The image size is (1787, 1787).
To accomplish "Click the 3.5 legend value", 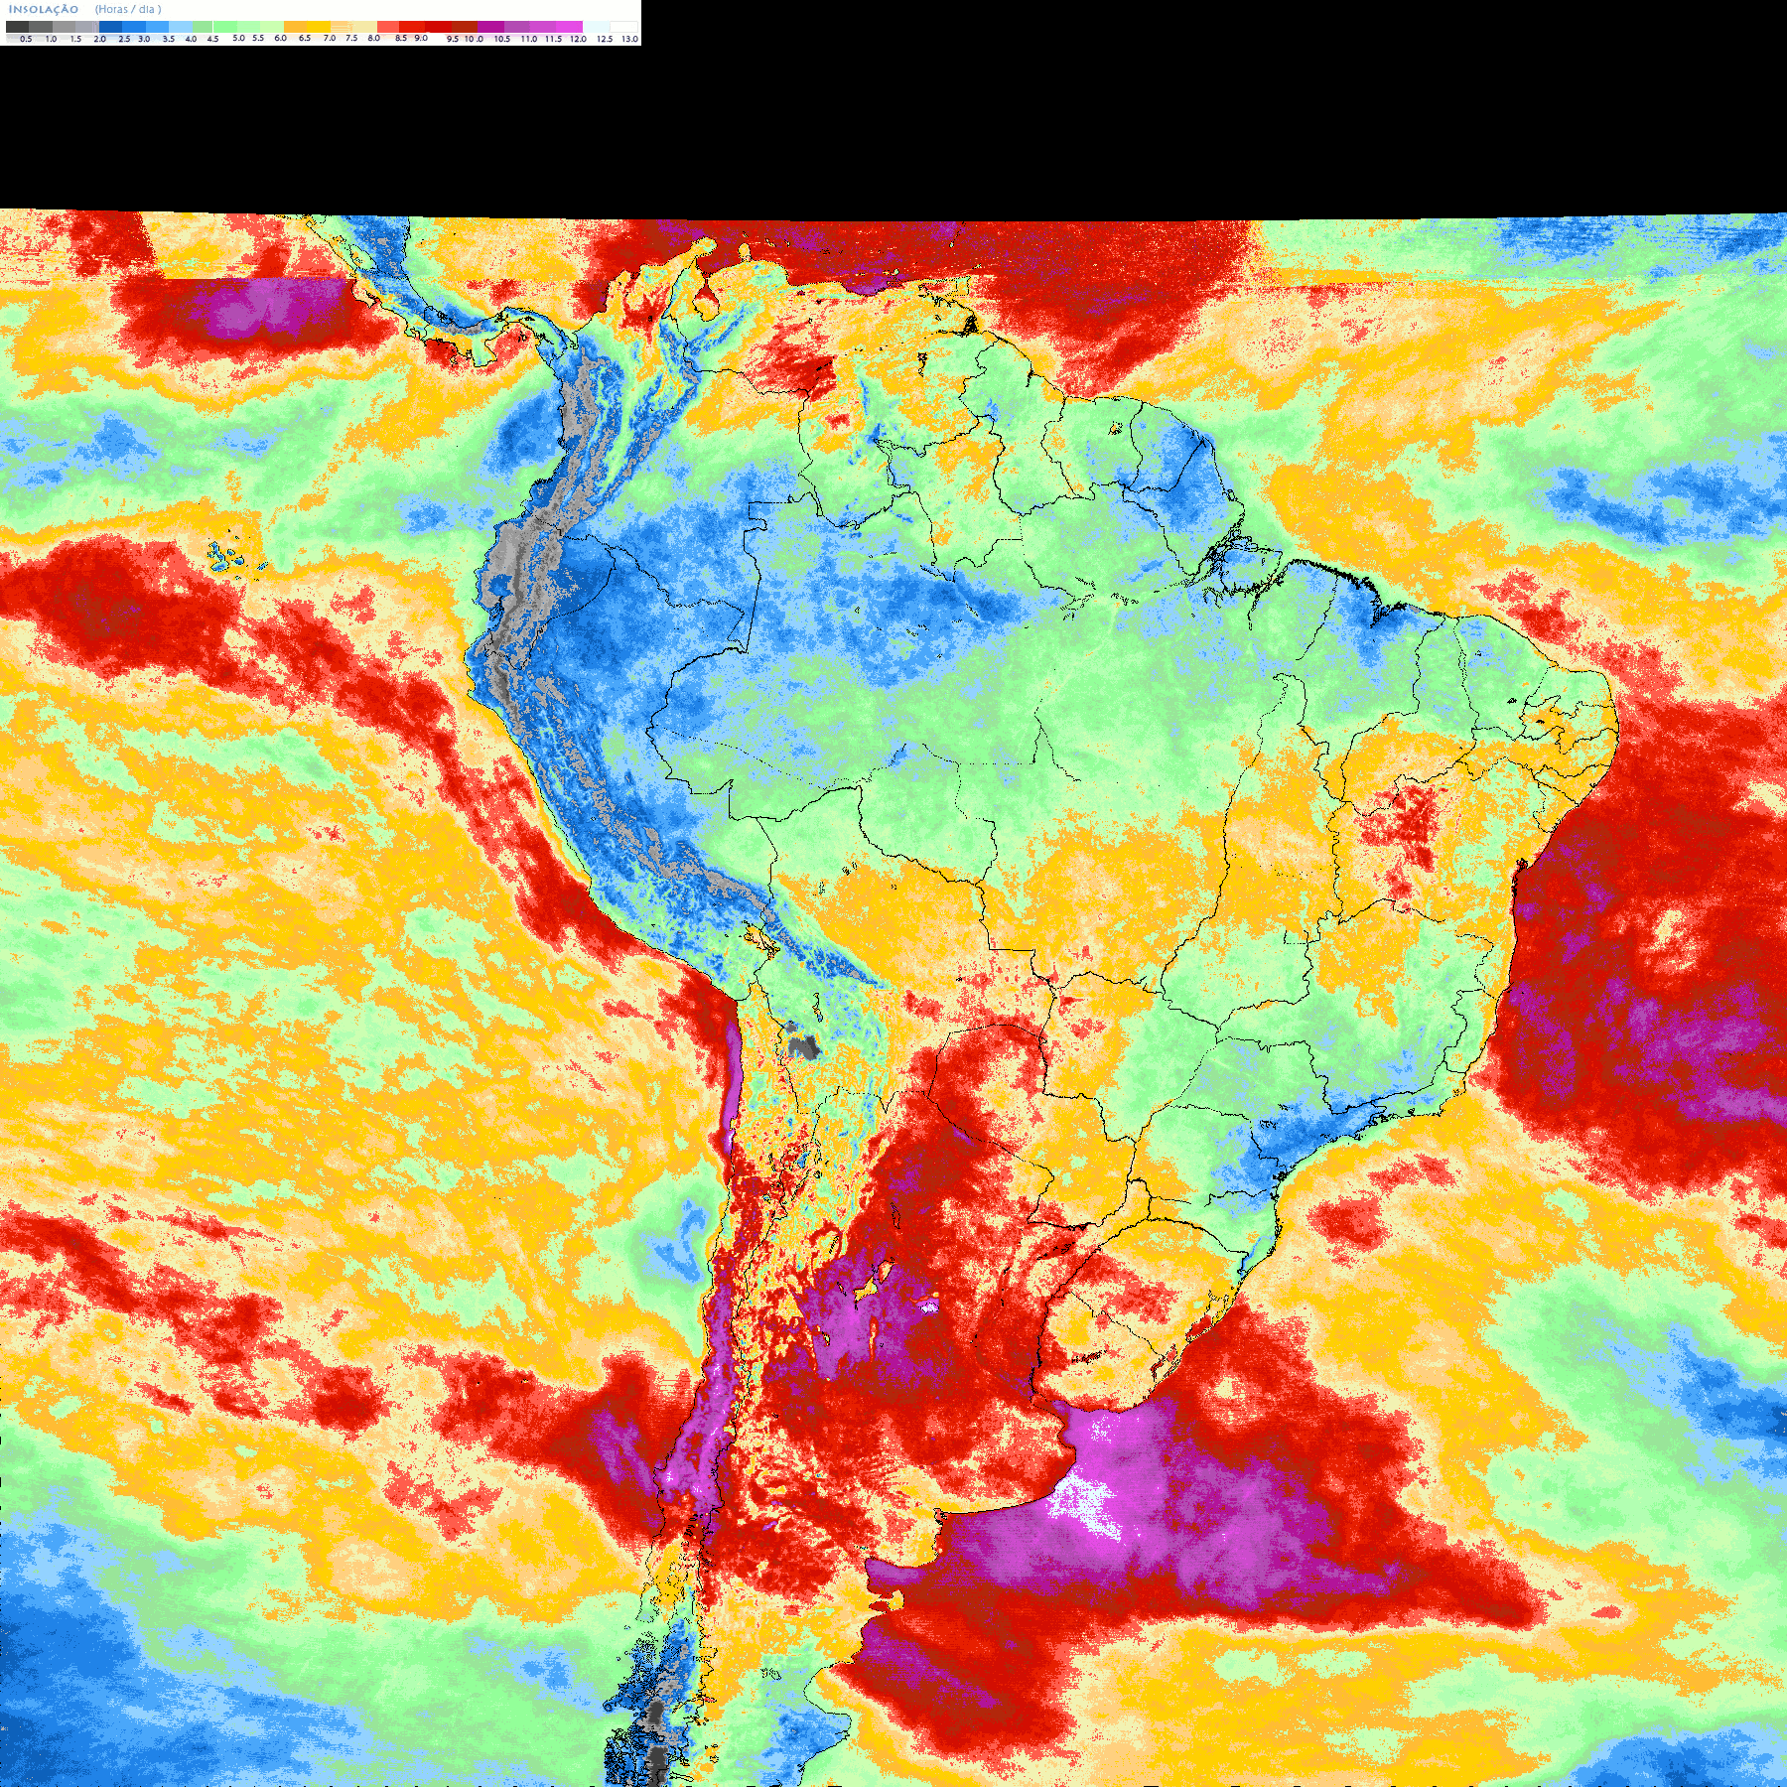I will (x=169, y=39).
